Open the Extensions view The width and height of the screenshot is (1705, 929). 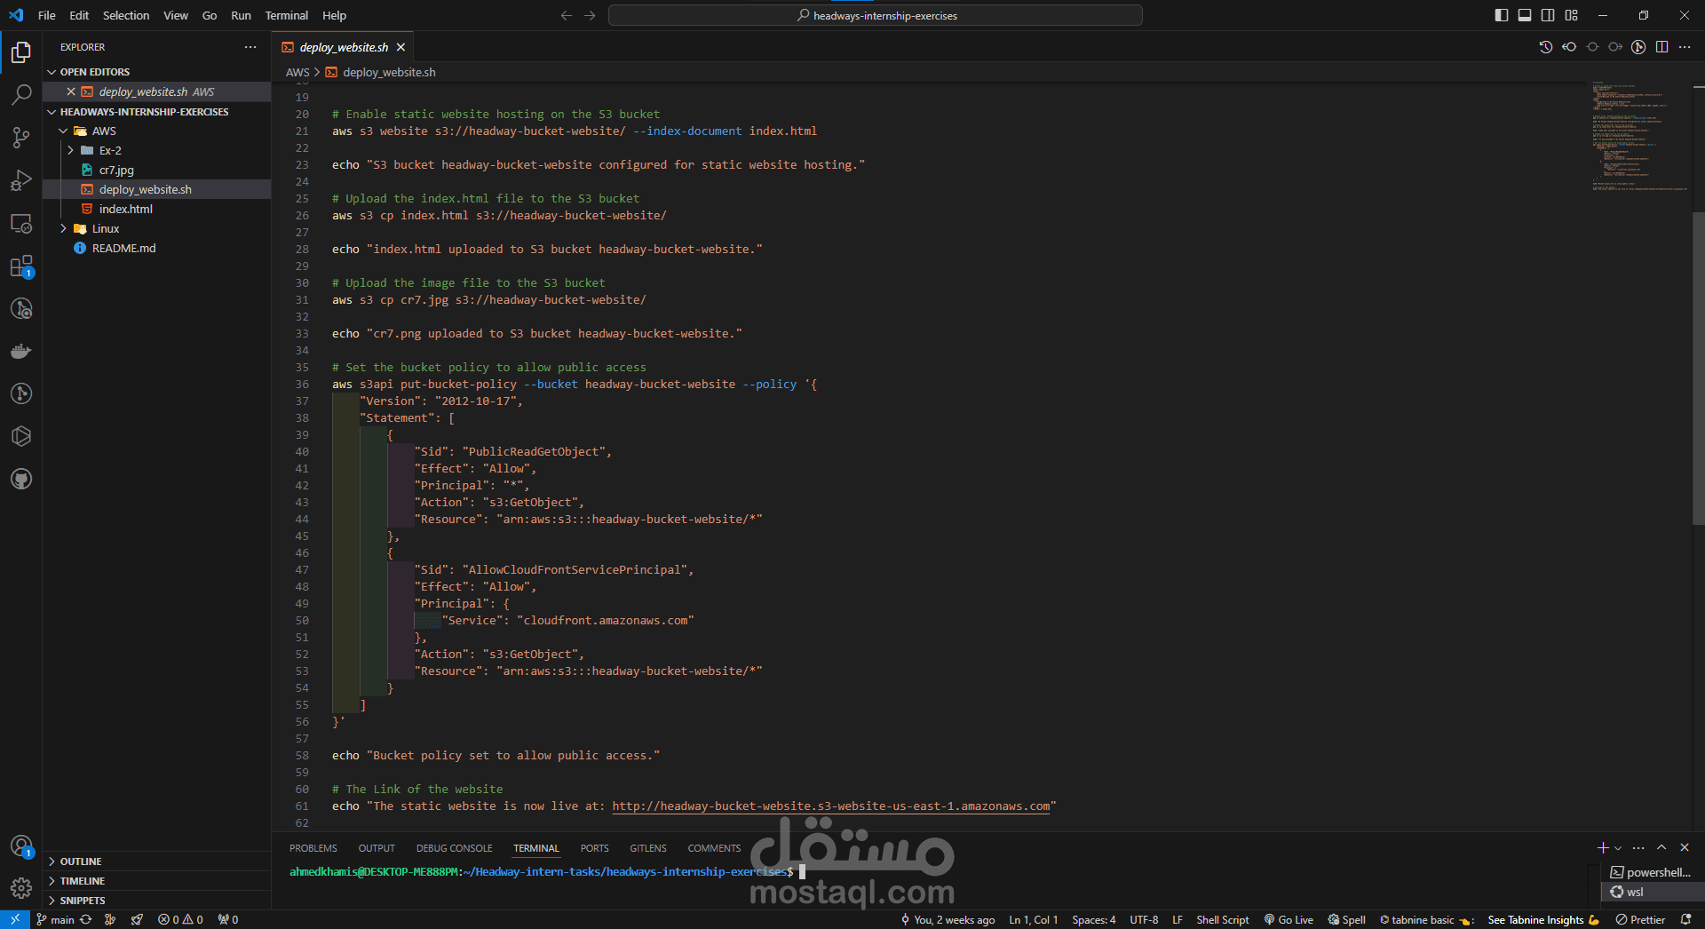click(x=21, y=266)
